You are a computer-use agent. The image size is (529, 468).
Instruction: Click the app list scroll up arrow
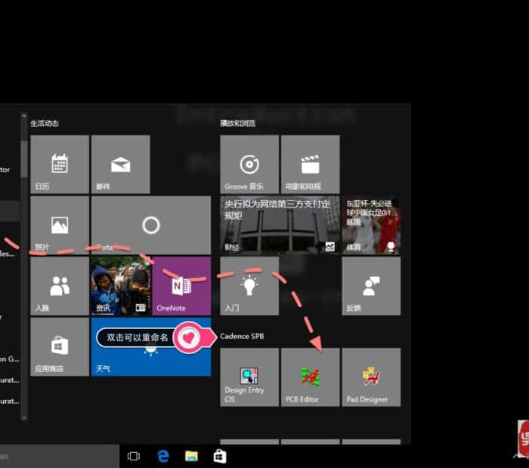[23, 116]
